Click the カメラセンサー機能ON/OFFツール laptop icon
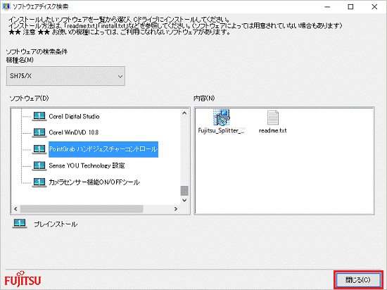Image resolution: width=387 pixels, height=290 pixels. coord(39,182)
